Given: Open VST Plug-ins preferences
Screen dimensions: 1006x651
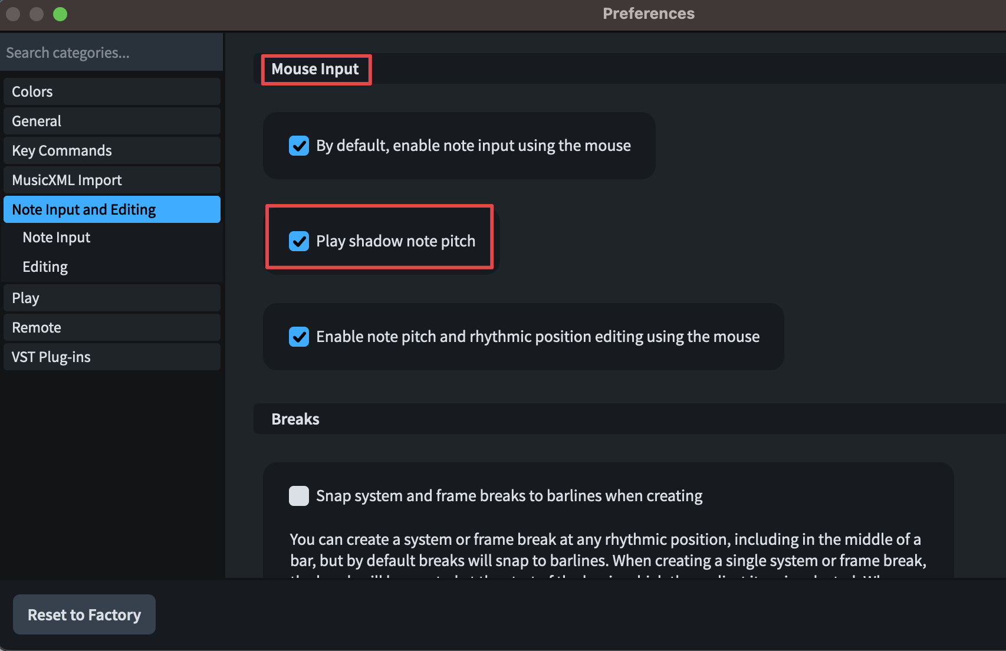Looking at the screenshot, I should tap(112, 357).
